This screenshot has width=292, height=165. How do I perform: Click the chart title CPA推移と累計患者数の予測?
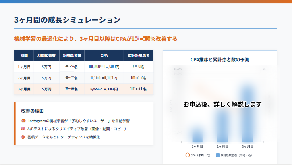click(220, 60)
